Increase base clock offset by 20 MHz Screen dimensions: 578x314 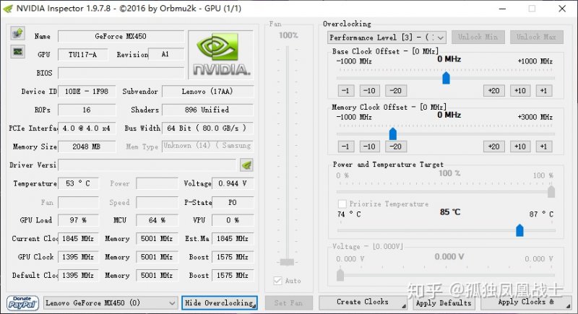(x=493, y=90)
